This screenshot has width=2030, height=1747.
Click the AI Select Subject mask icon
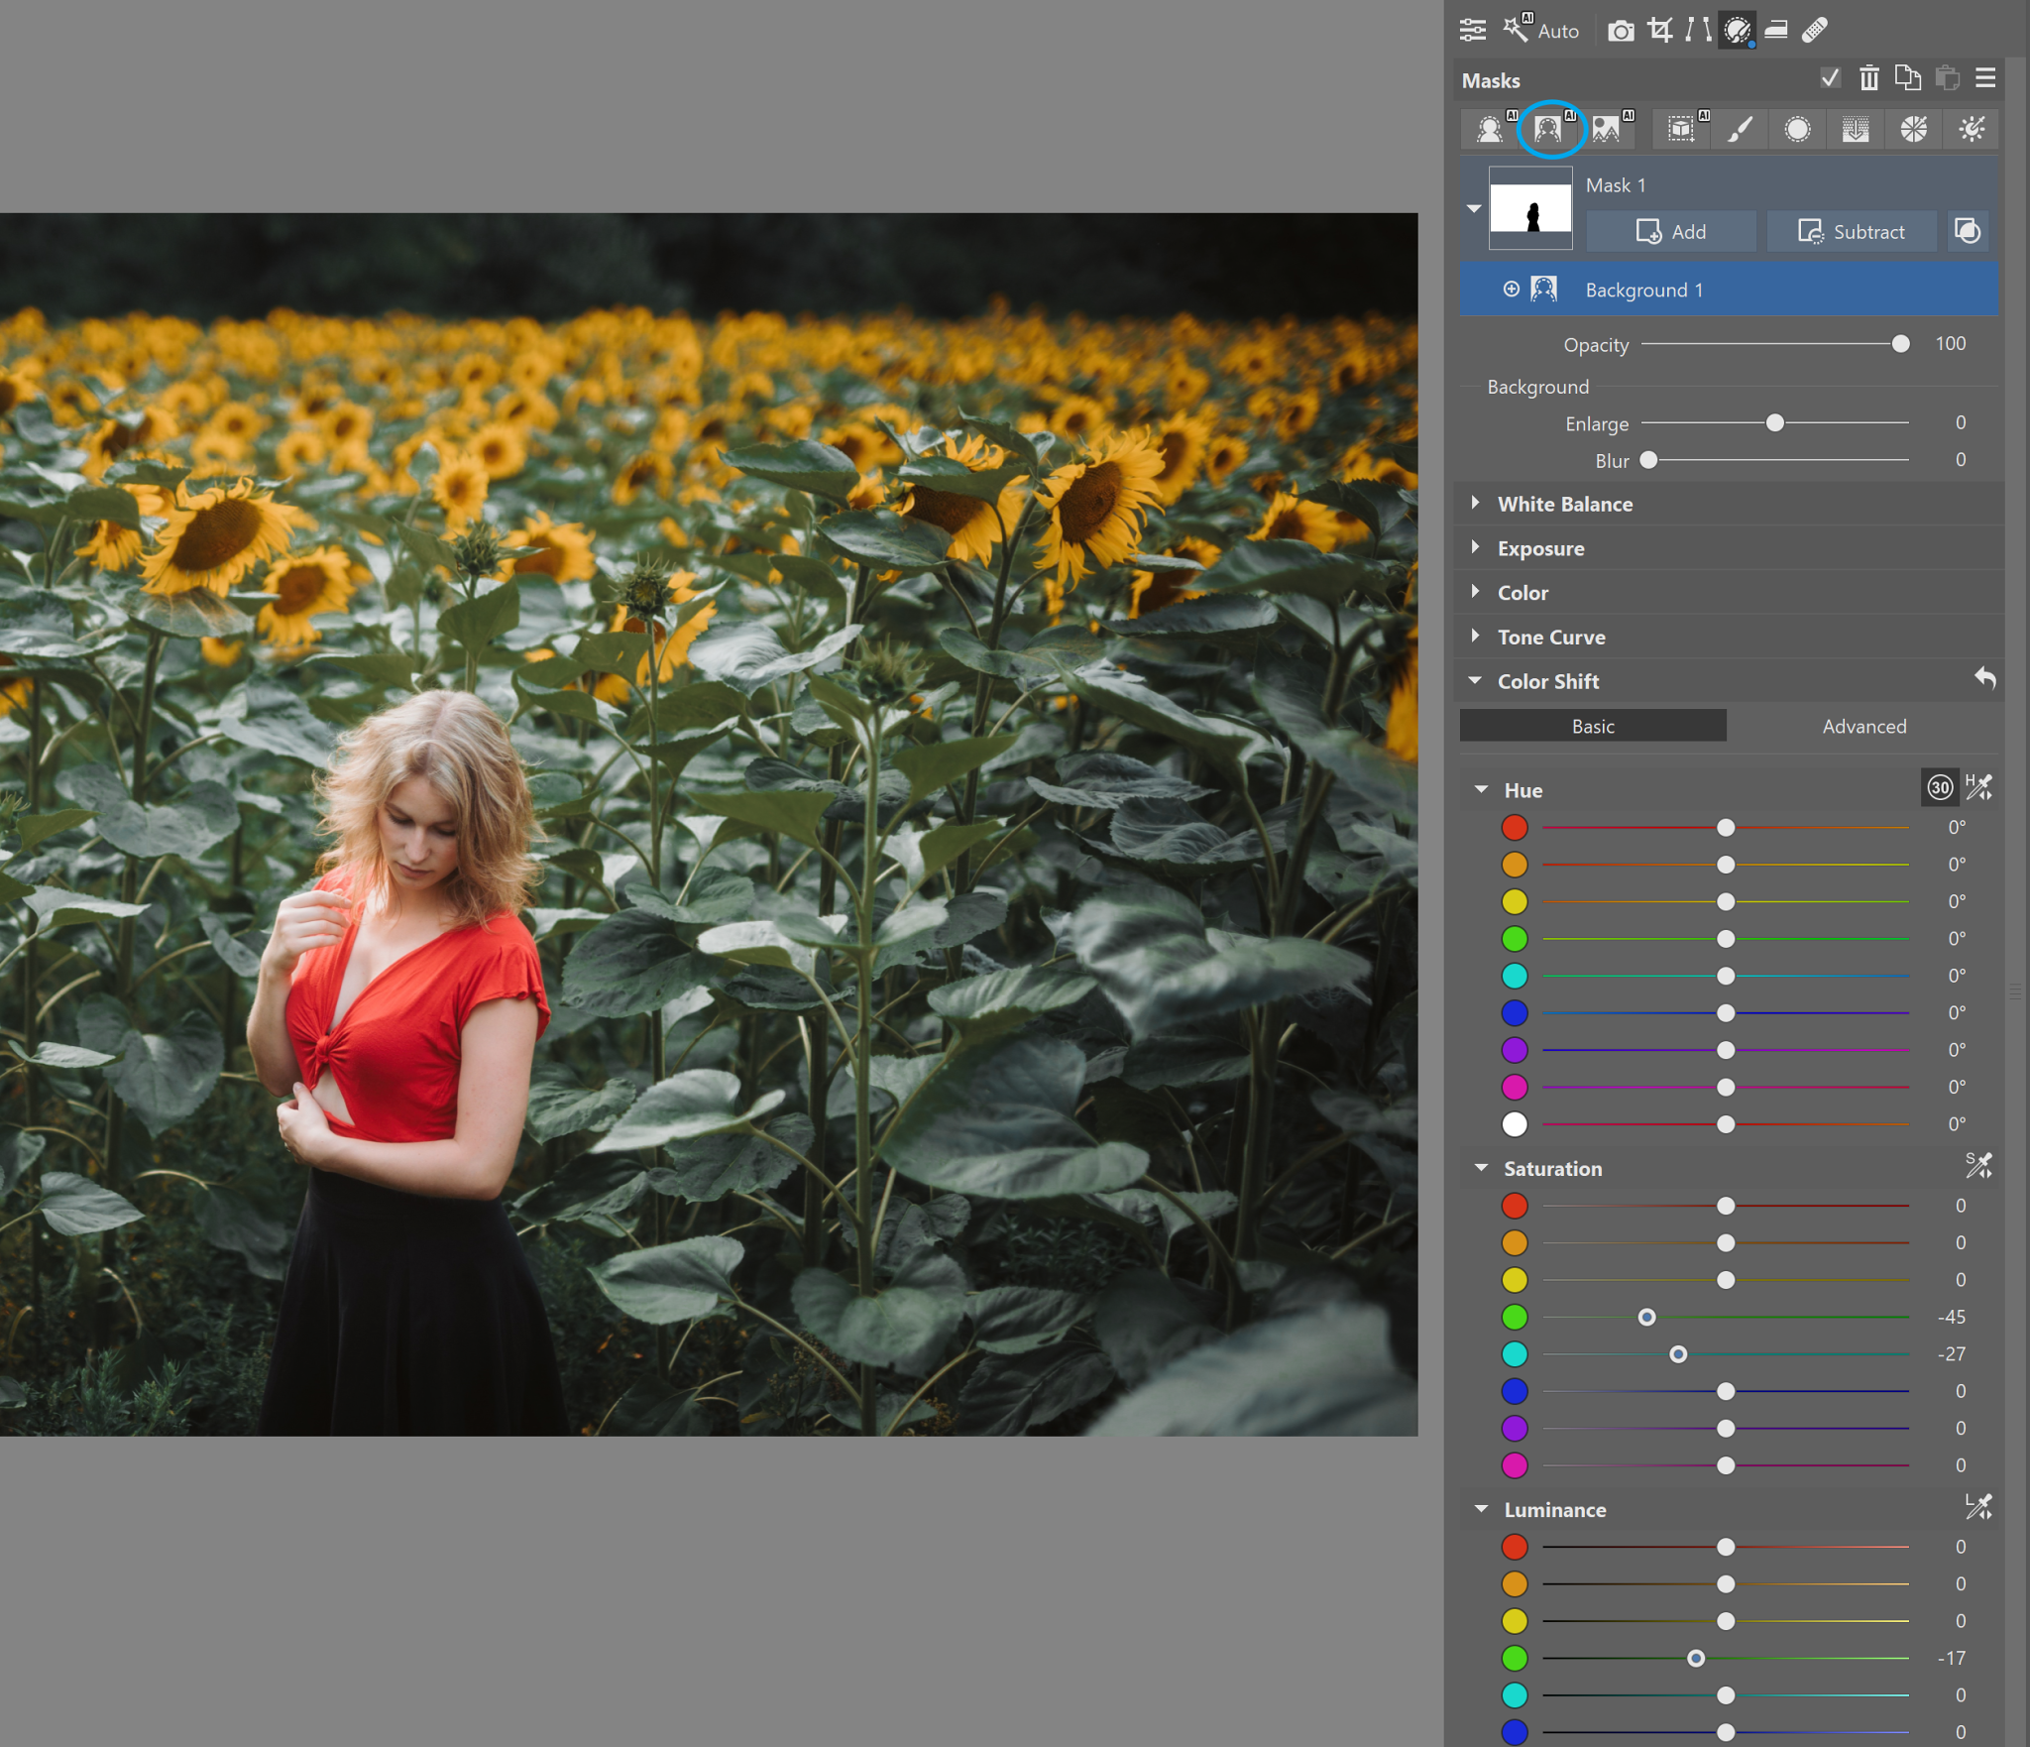(1490, 130)
